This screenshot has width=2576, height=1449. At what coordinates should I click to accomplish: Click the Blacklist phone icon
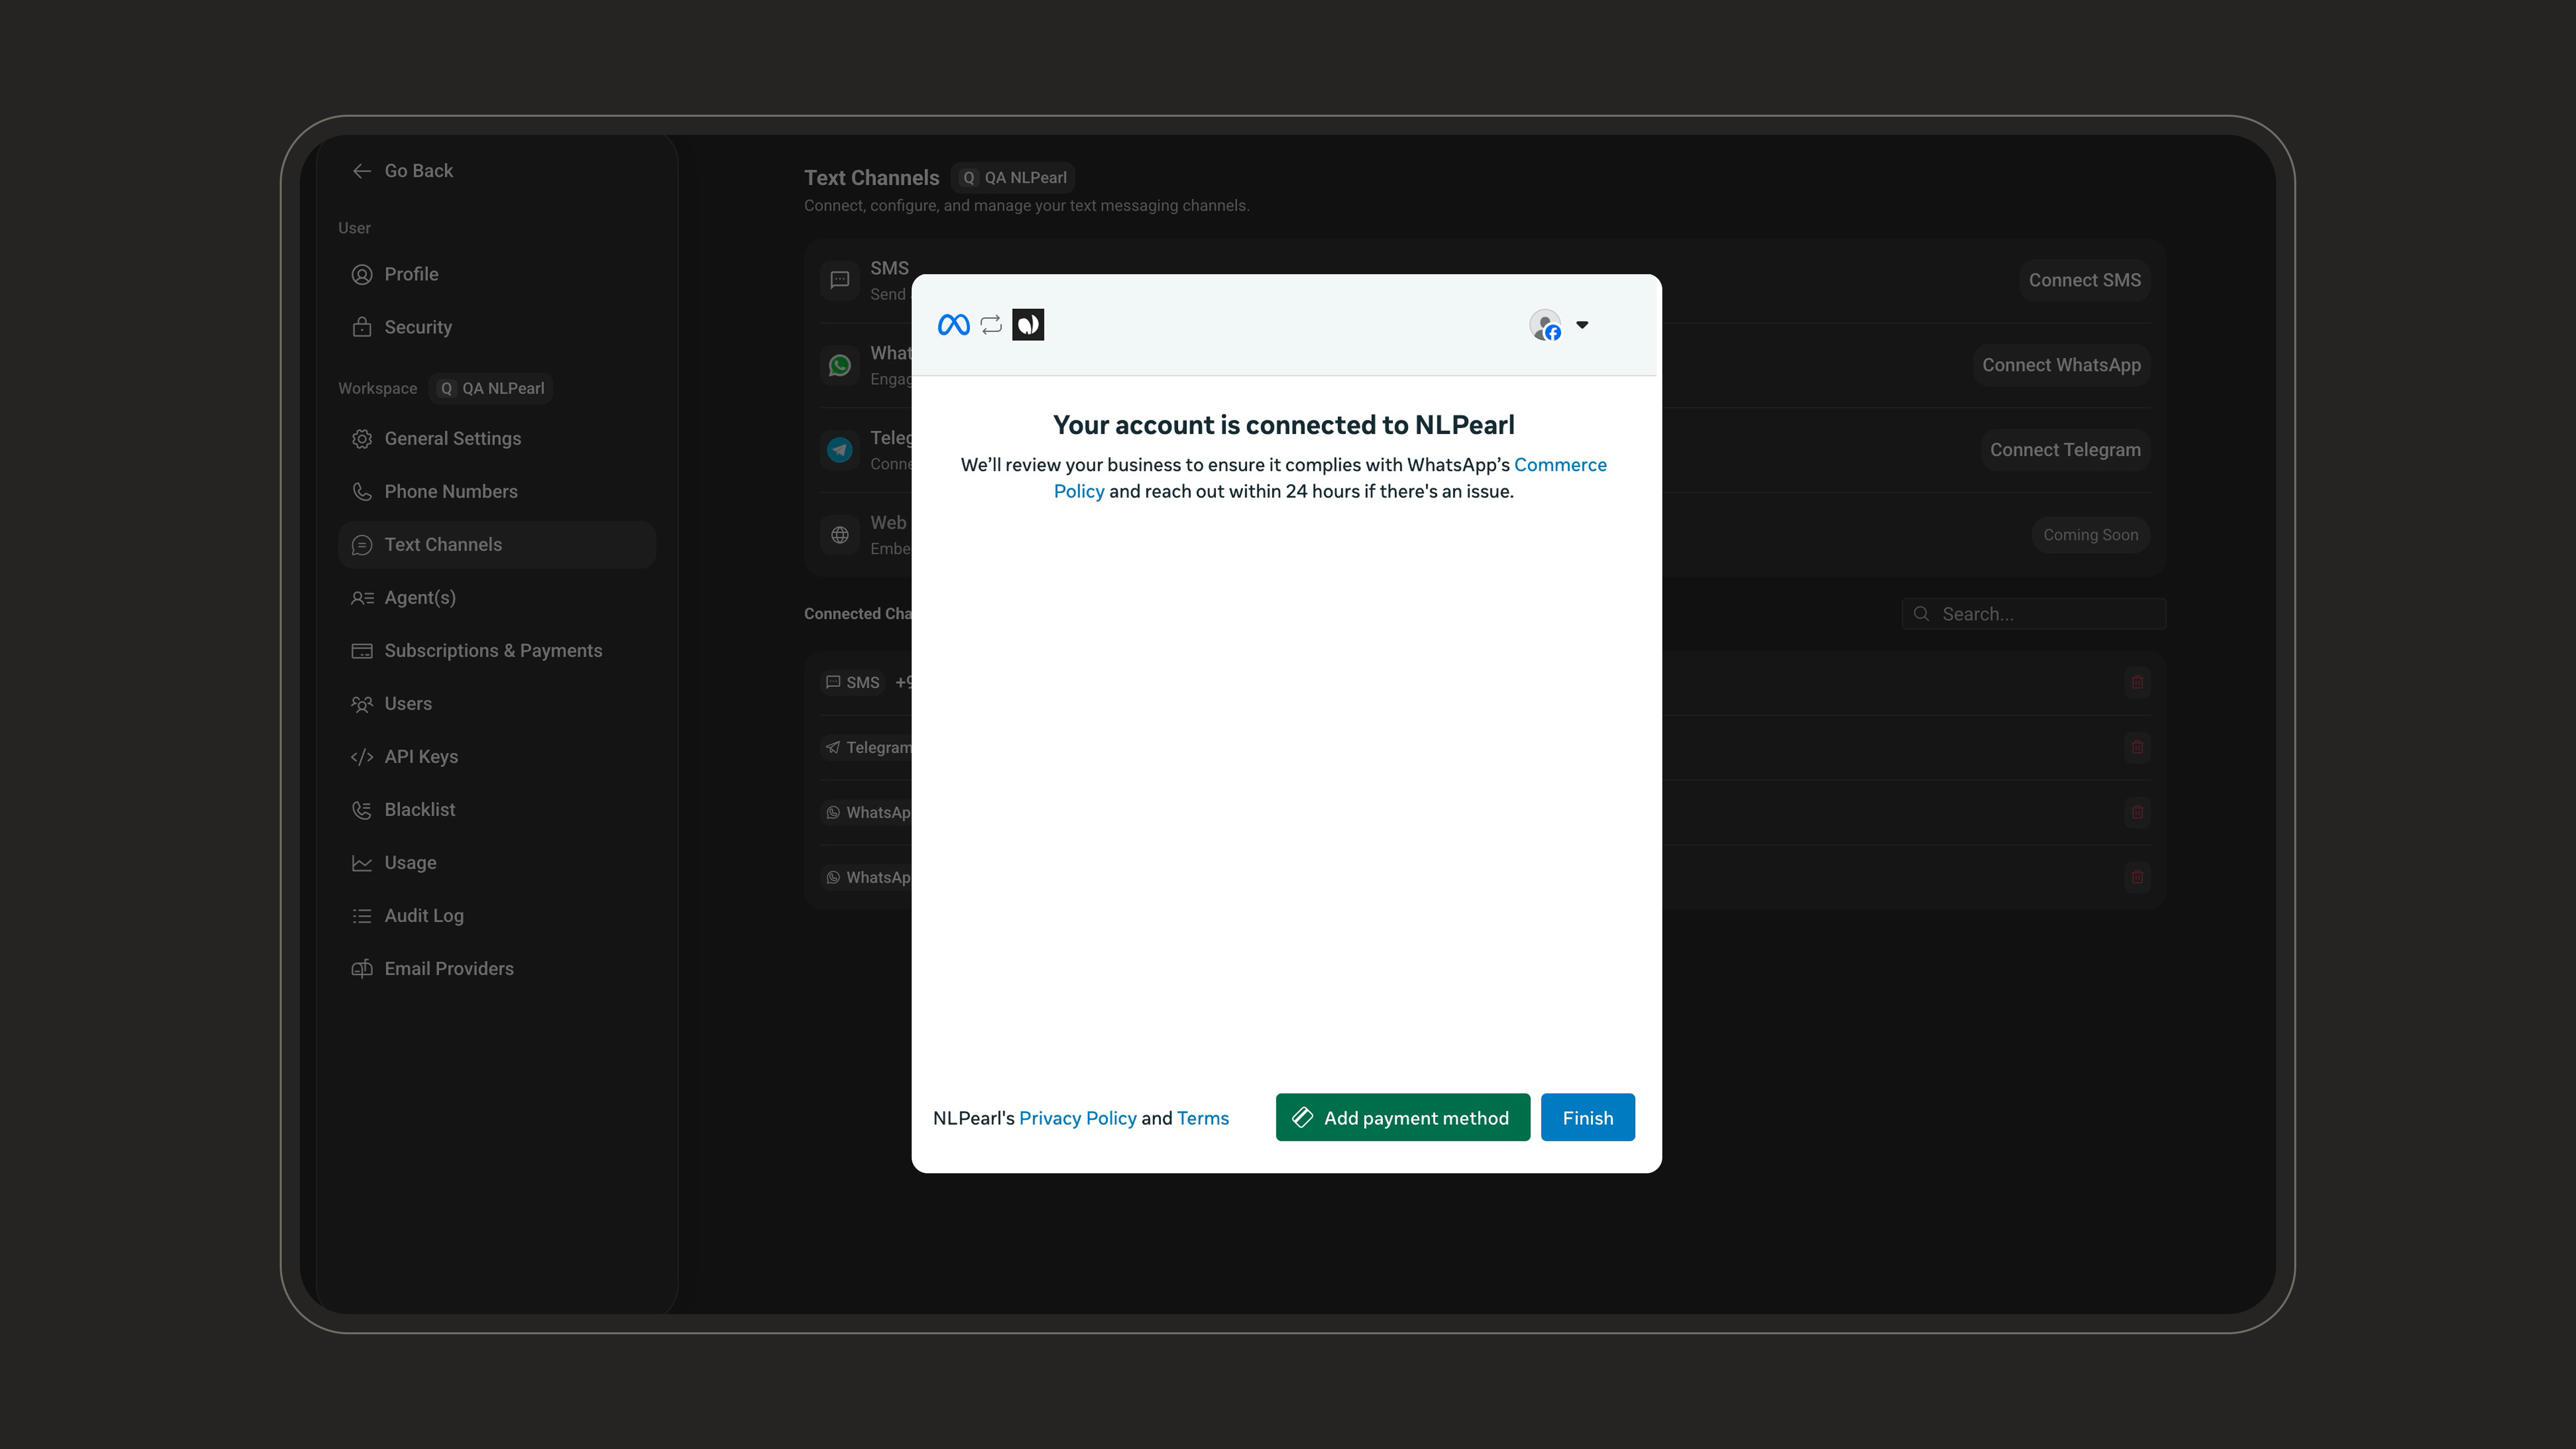pos(362,809)
